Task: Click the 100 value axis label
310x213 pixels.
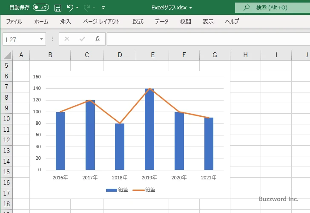Action: coord(37,112)
